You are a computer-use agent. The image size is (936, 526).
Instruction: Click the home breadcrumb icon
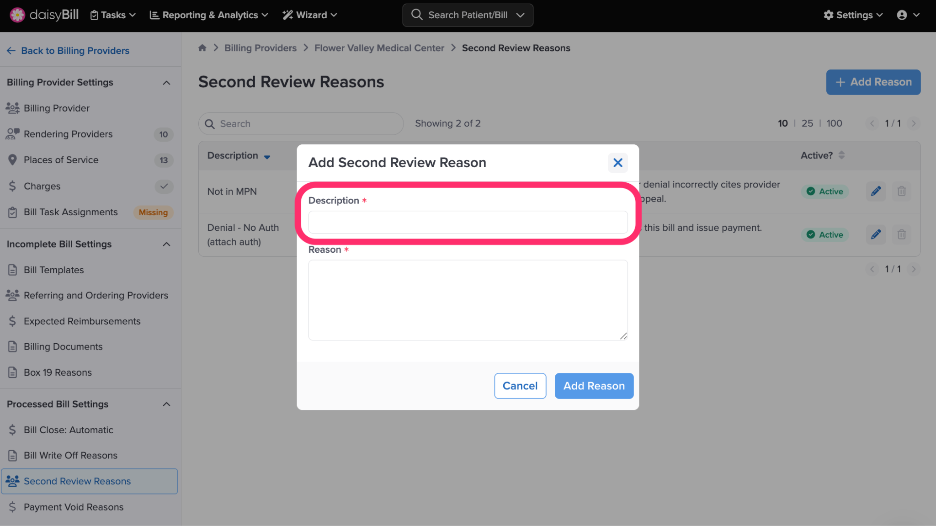pos(202,48)
